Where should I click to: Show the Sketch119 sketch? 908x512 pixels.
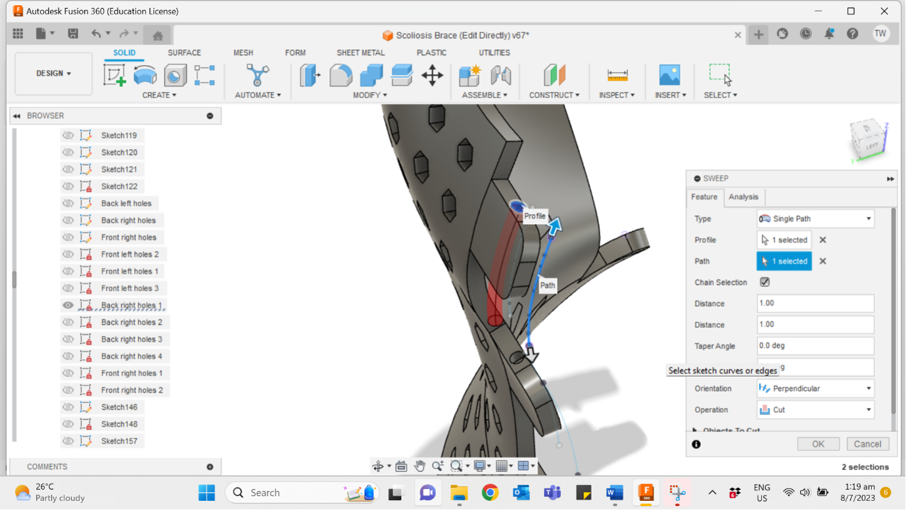pyautogui.click(x=68, y=135)
